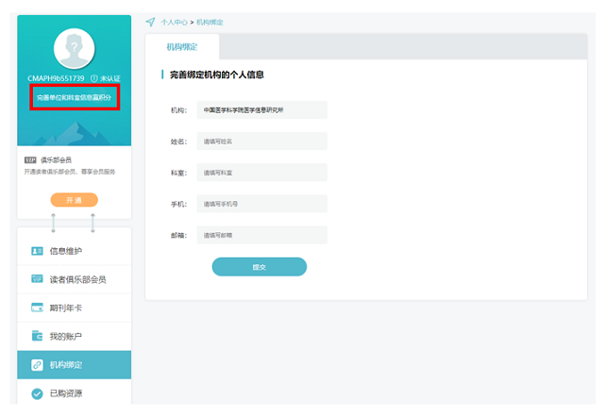This screenshot has height=416, width=605.
Task: Click the 信息维护 card icon
Action: pyautogui.click(x=37, y=251)
